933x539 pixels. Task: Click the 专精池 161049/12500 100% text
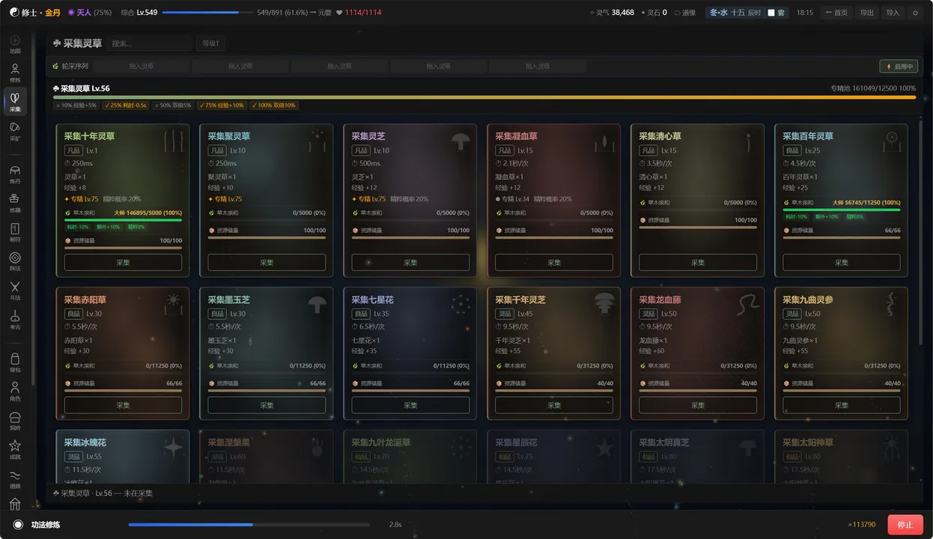click(x=873, y=88)
